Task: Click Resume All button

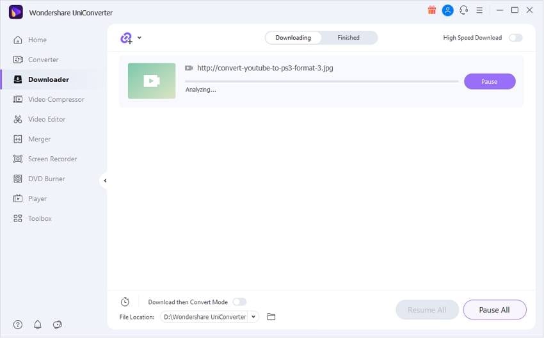Action: 427,310
